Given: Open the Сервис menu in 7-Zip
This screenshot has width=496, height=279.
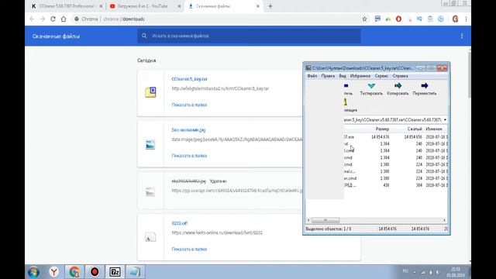Looking at the screenshot, I should tap(381, 76).
